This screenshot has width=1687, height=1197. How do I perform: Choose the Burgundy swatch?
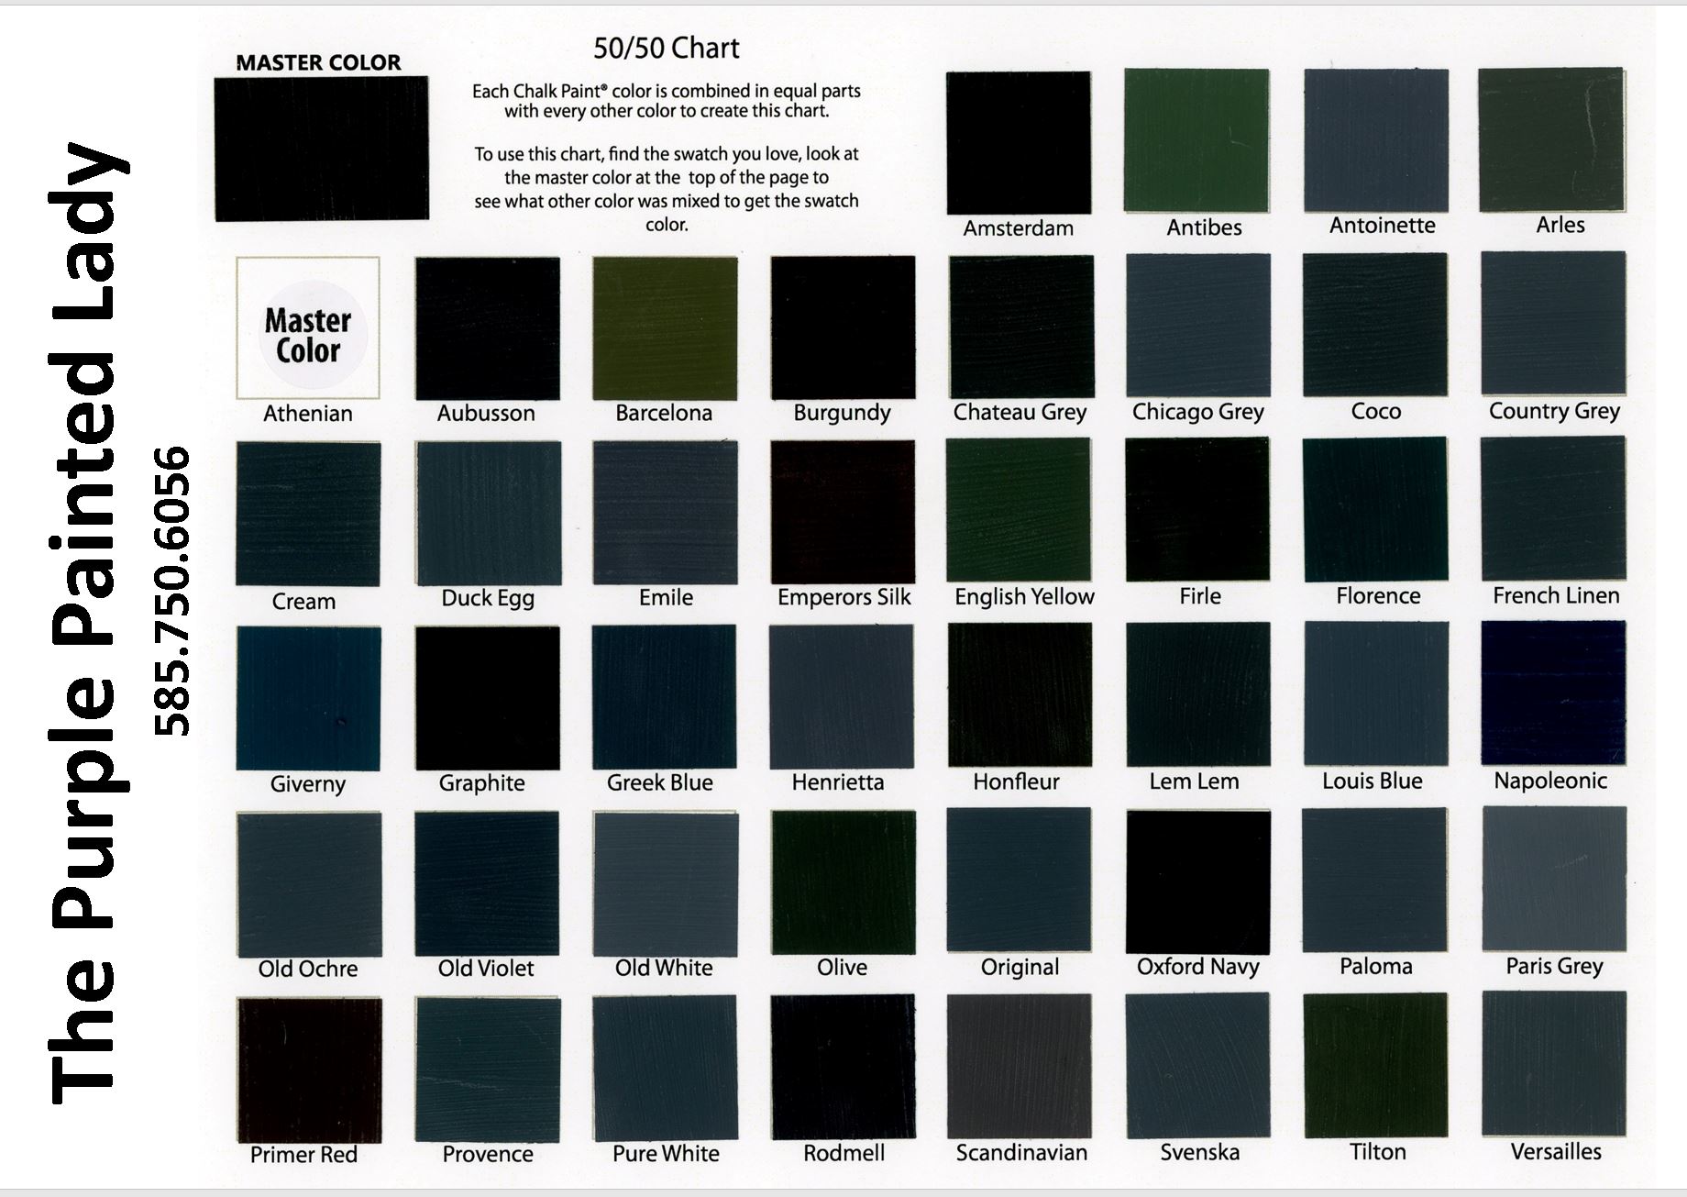click(x=843, y=327)
